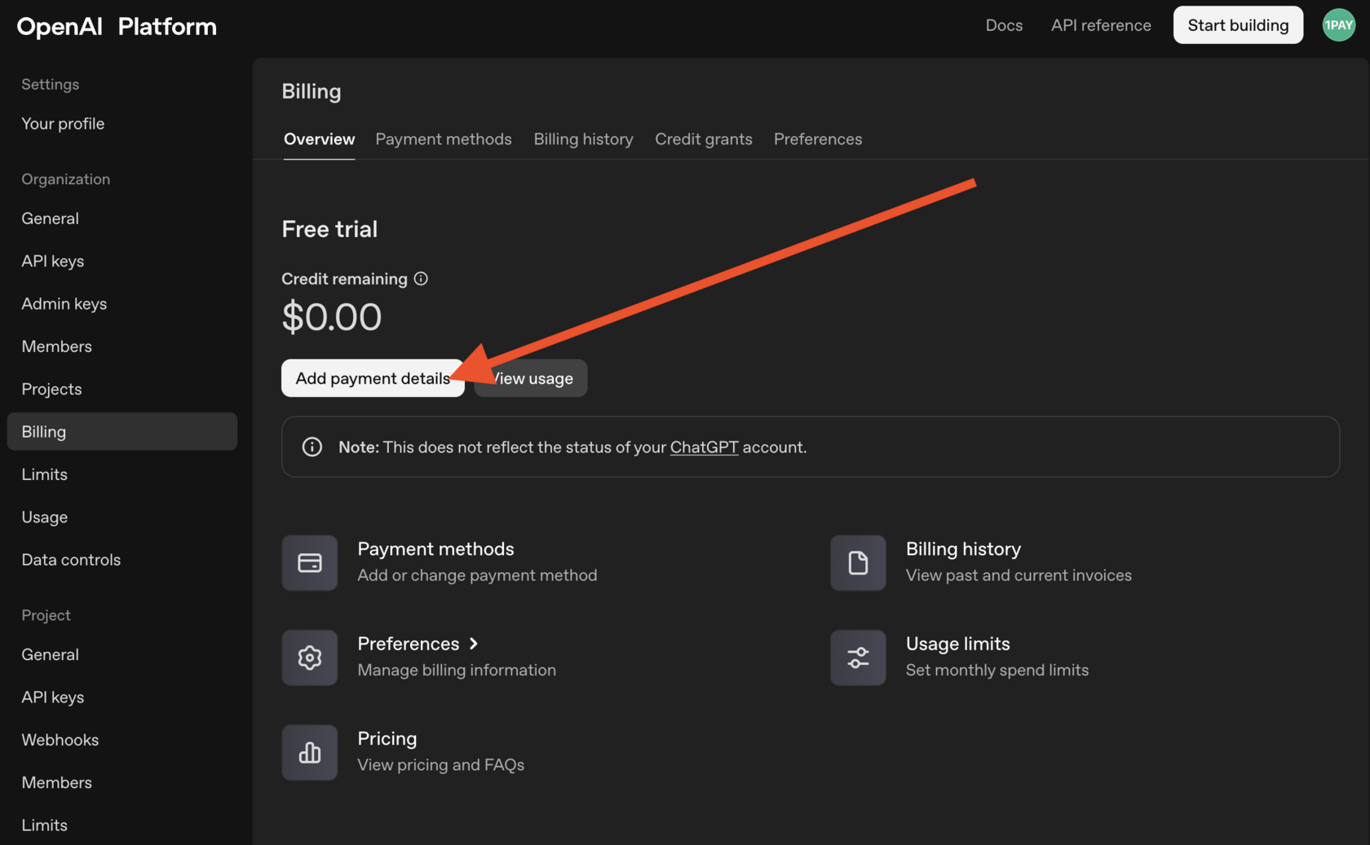This screenshot has height=845, width=1370.
Task: Click the View usage button
Action: click(539, 379)
